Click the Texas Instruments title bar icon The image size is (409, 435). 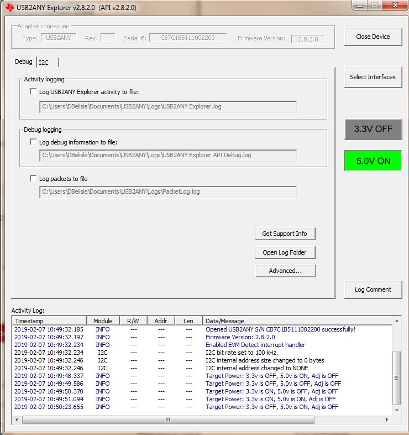coord(9,8)
